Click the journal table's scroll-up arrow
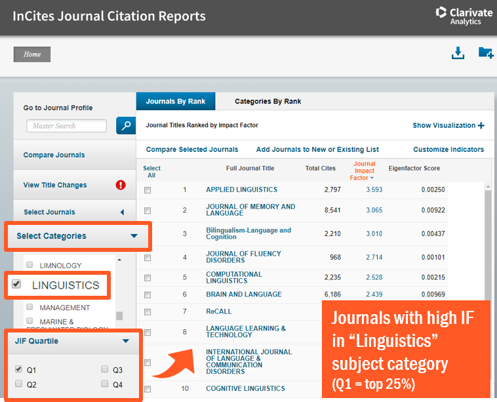This screenshot has height=402, width=497. pos(488,187)
